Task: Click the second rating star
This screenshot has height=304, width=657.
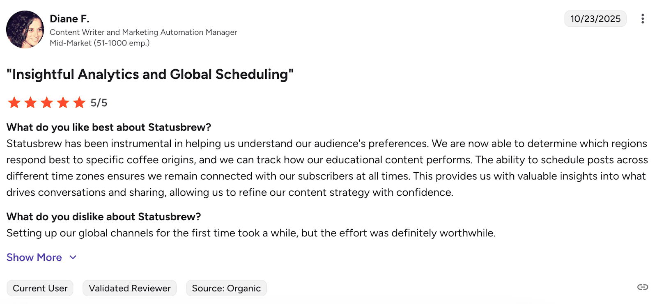Action: coord(31,103)
